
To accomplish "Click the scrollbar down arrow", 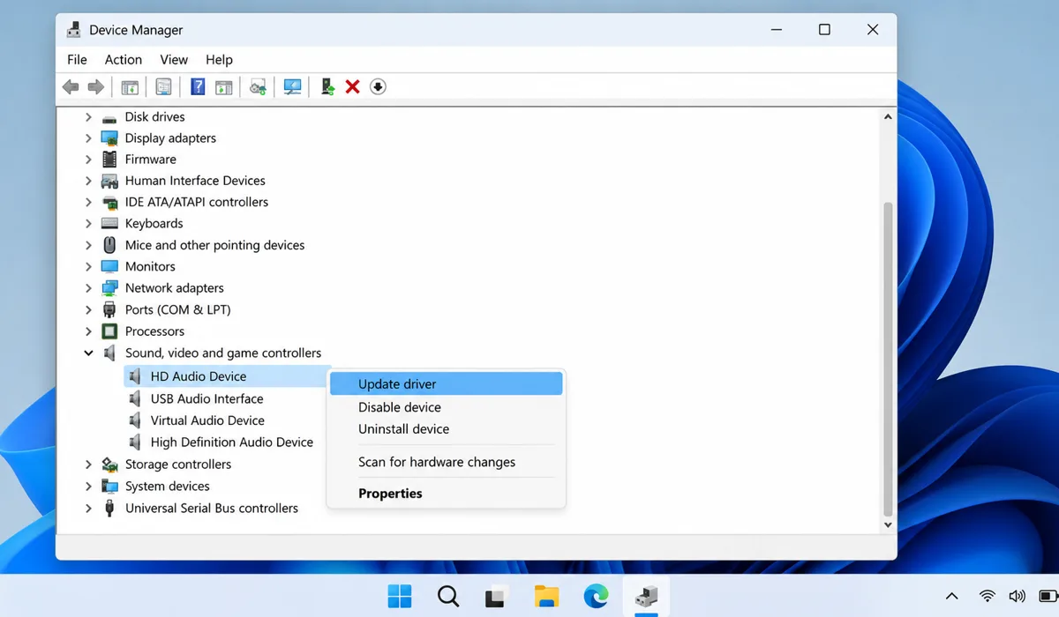I will click(888, 524).
